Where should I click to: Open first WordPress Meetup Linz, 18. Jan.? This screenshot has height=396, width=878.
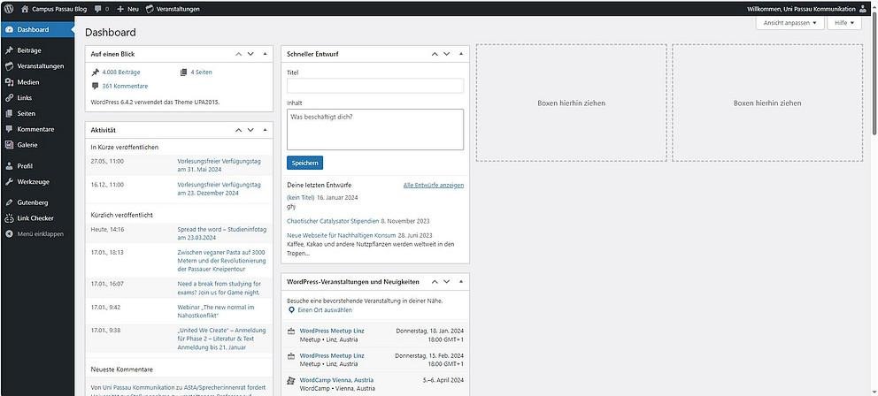point(332,331)
